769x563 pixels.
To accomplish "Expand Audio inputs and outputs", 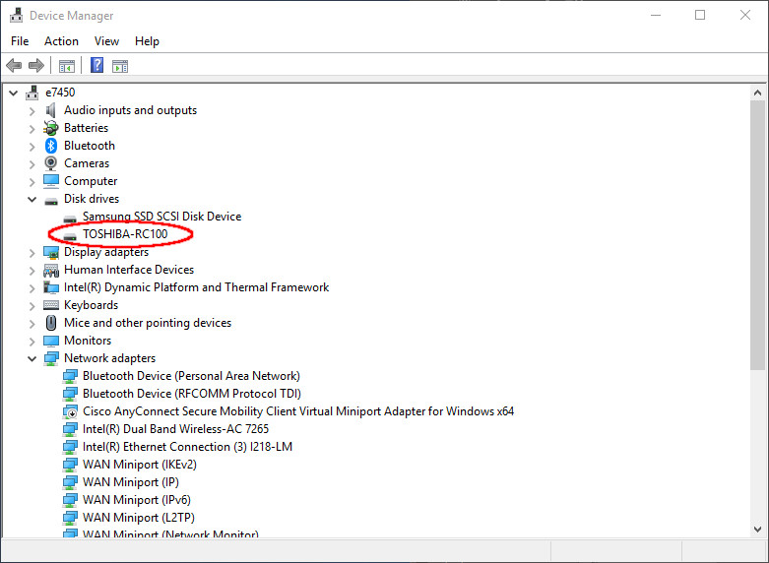I will tap(32, 111).
